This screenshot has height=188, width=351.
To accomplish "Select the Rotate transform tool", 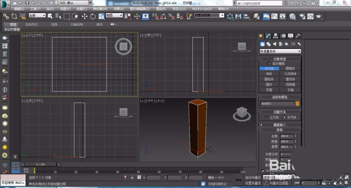I will pos(93,16).
